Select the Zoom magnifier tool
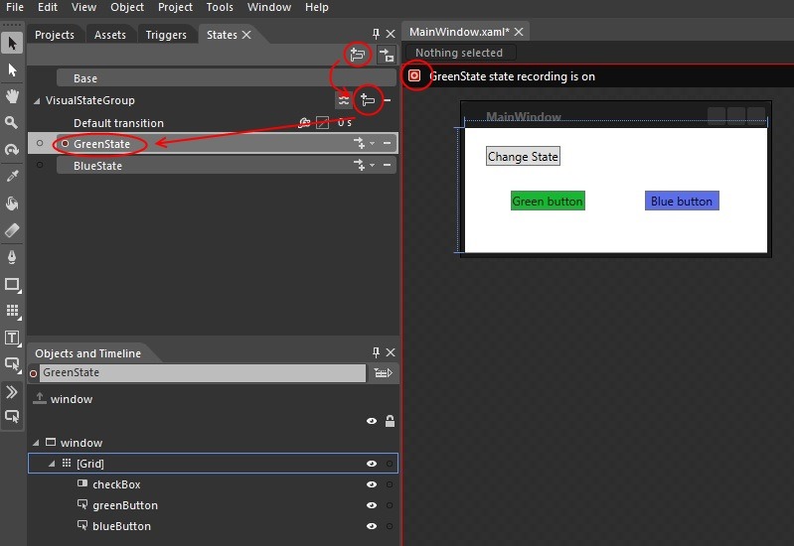This screenshot has width=794, height=546. coord(13,123)
